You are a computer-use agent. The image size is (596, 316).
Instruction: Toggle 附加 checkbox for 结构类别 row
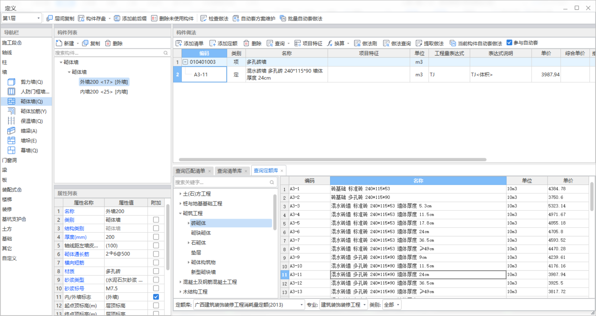coord(156,228)
